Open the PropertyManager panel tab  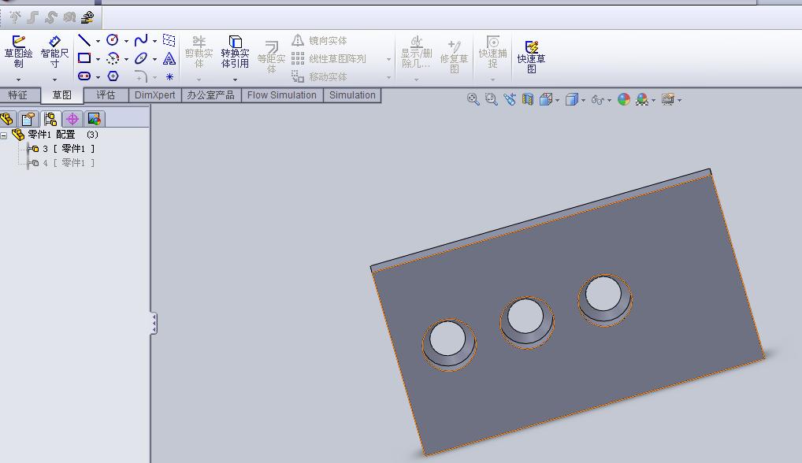click(x=28, y=119)
